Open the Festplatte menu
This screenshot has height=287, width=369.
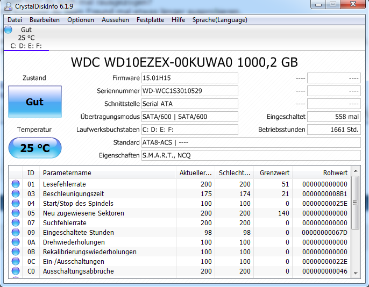150,20
